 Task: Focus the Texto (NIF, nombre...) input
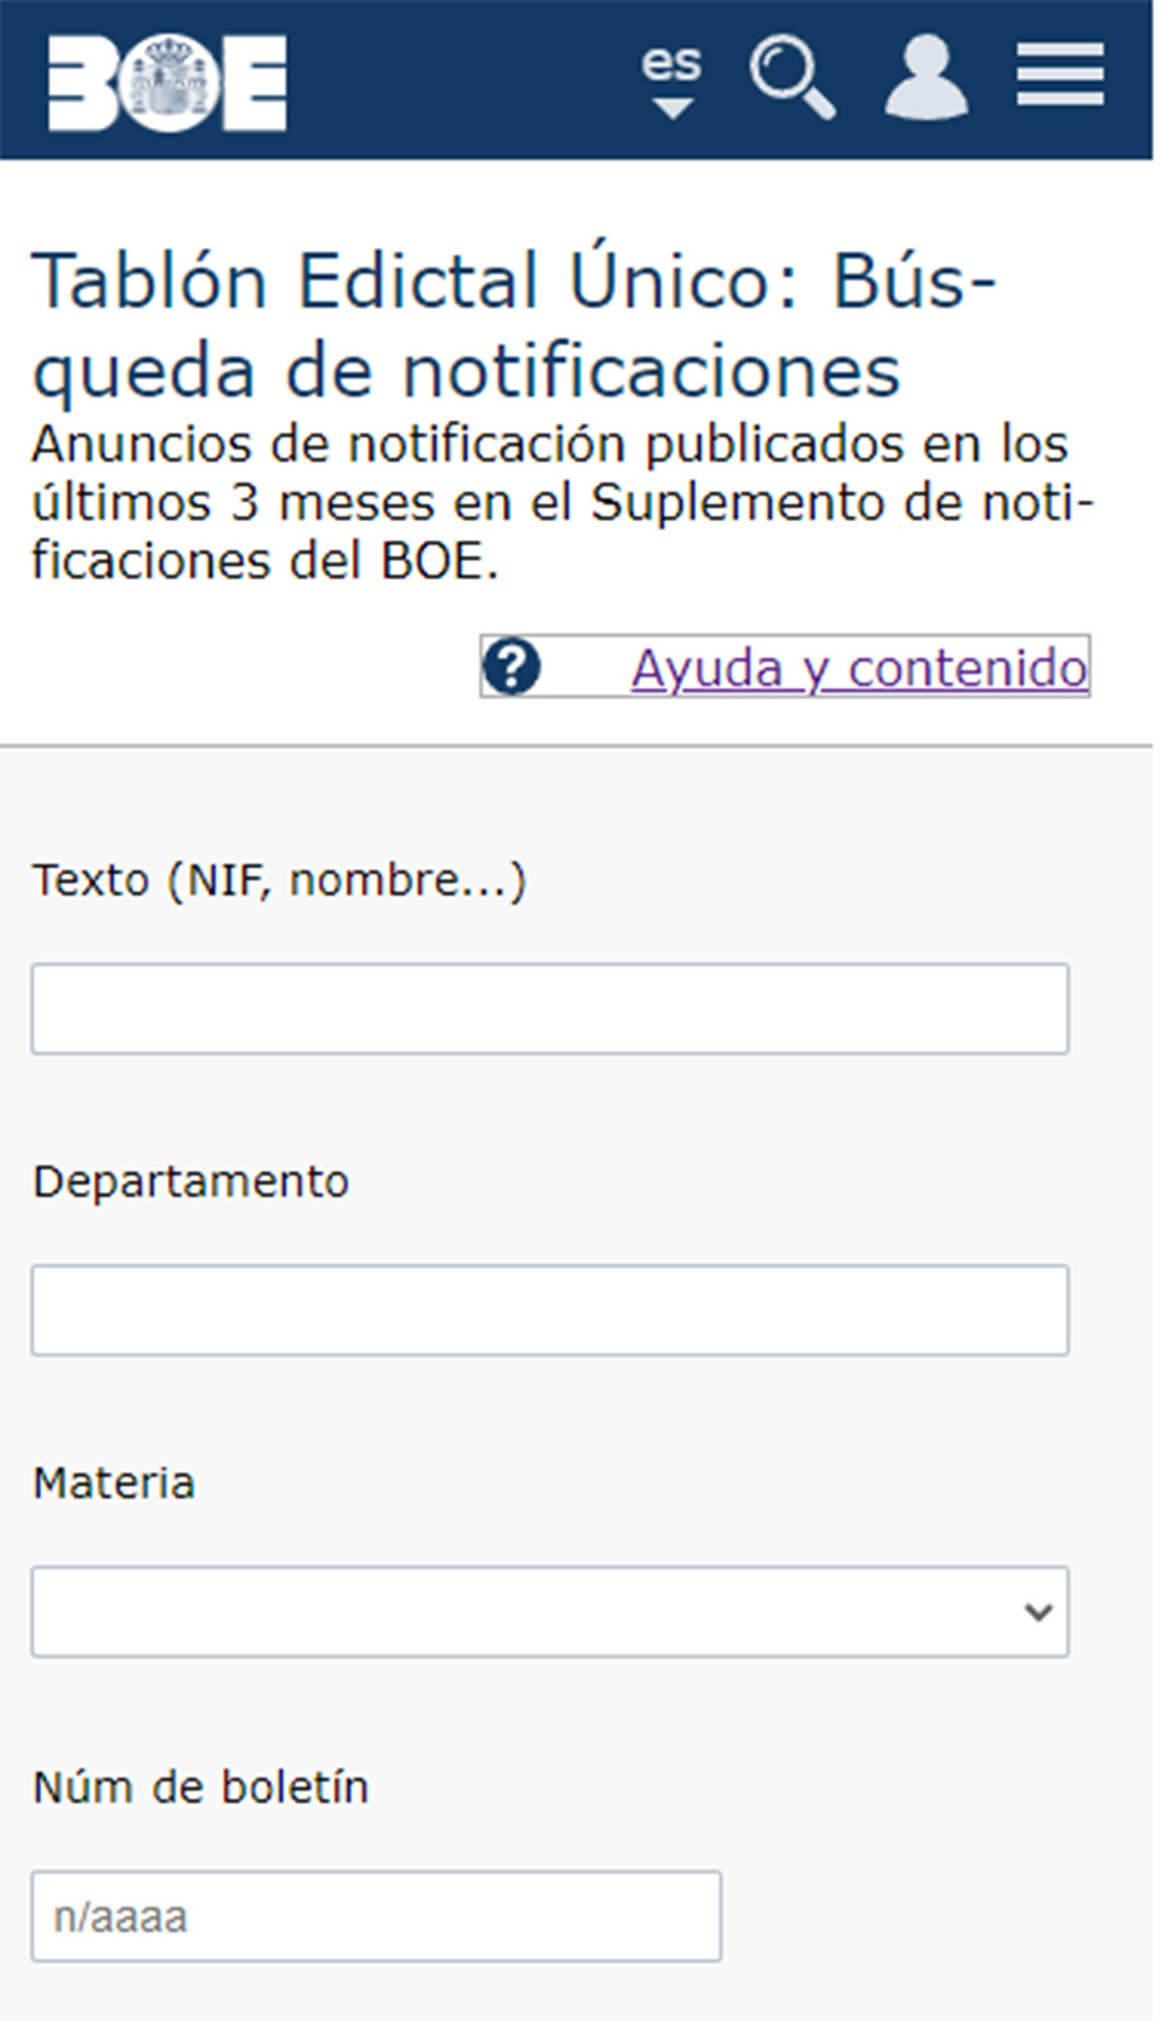click(550, 1009)
